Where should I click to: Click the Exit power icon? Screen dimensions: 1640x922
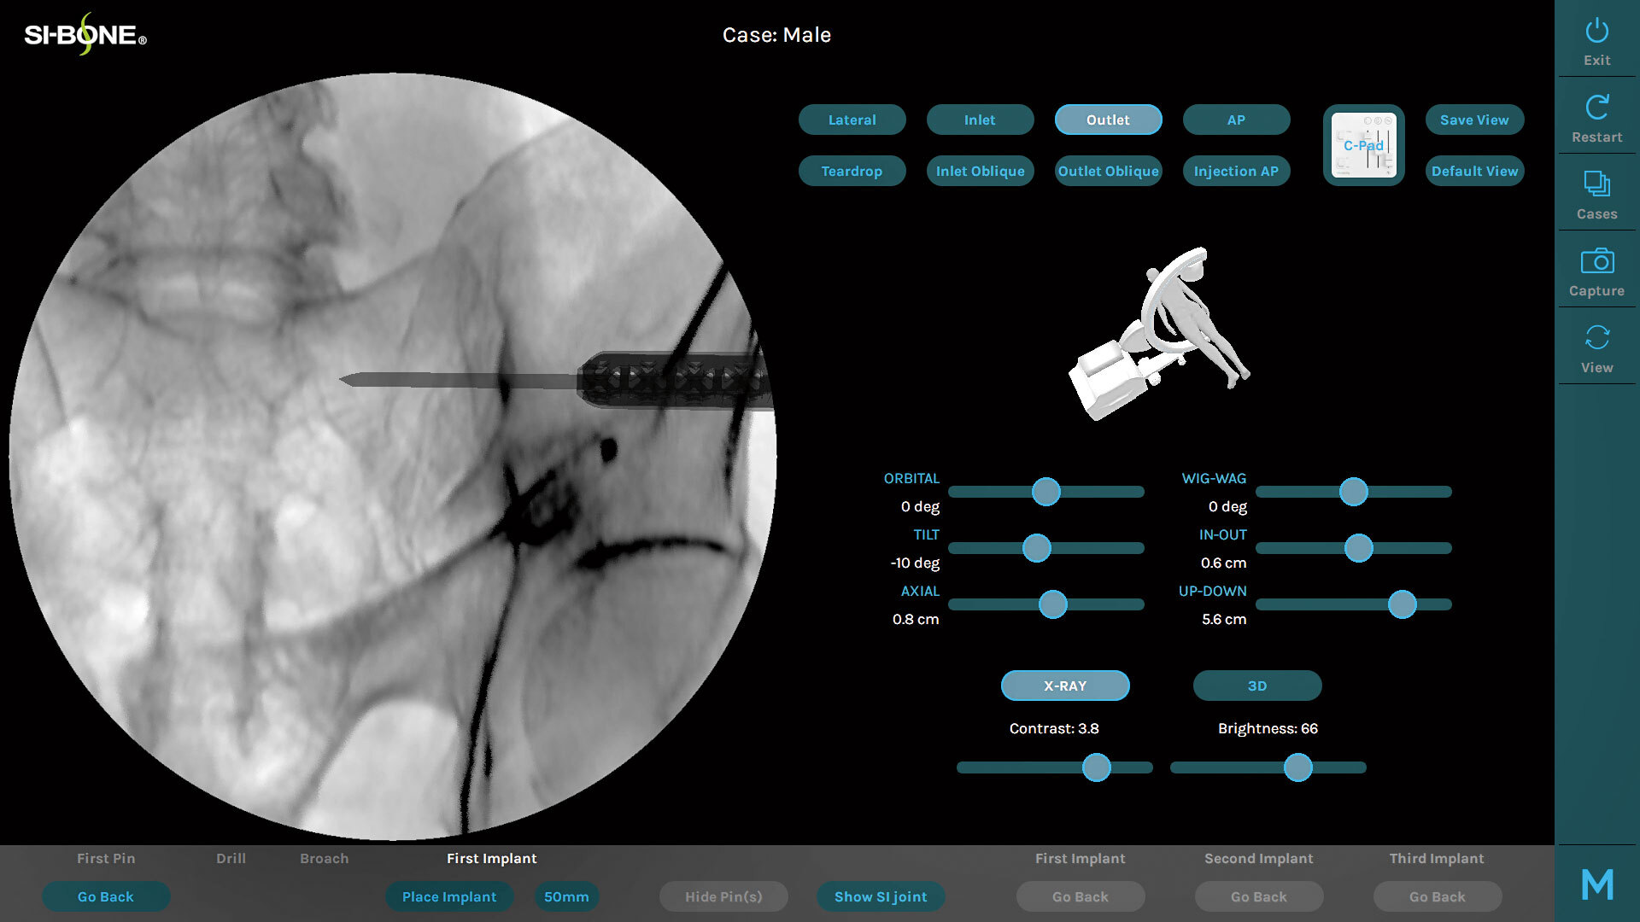1596,32
